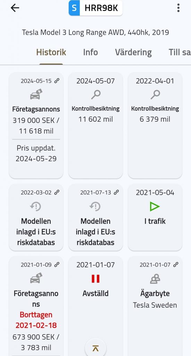191x356 pixels.
Task: Open link icon beside 2024-05-15 date
Action: 57,81
